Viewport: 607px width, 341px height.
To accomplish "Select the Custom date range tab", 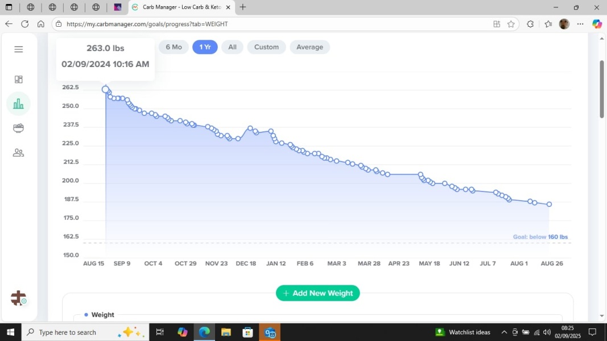I will point(266,47).
